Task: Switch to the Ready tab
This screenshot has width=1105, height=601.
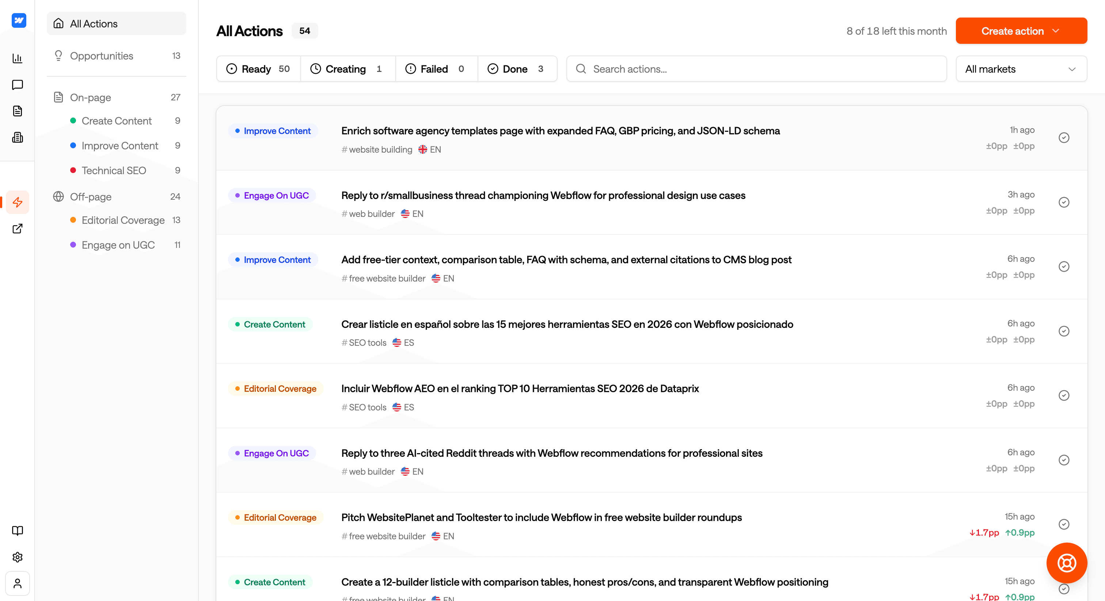Action: 259,69
